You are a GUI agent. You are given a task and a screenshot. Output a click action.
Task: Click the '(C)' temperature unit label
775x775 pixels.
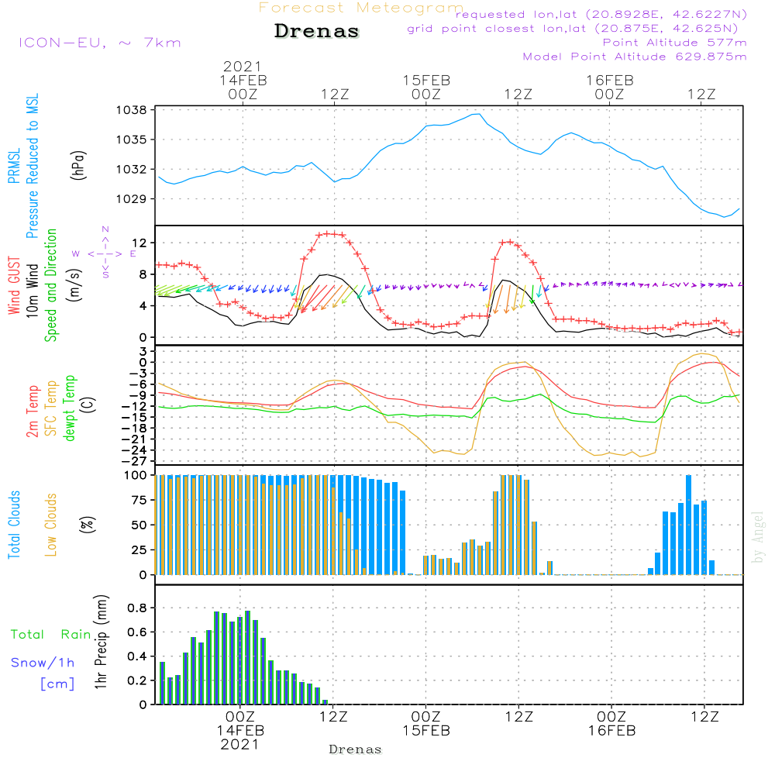click(88, 405)
